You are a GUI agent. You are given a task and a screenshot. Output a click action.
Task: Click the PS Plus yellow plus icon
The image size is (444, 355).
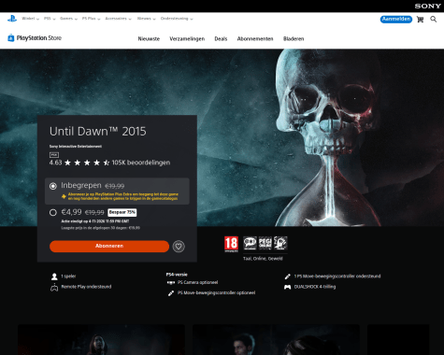pyautogui.click(x=64, y=196)
